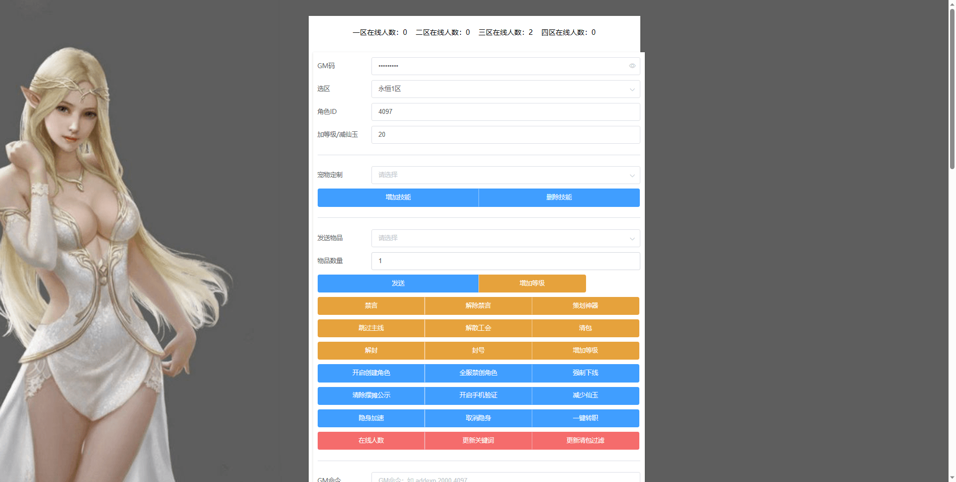The height and width of the screenshot is (482, 956).
Task: Click the 一区在线人数 text
Action: click(x=380, y=32)
